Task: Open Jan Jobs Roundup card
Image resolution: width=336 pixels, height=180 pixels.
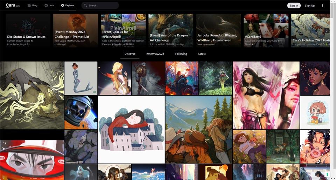Action: (218, 31)
